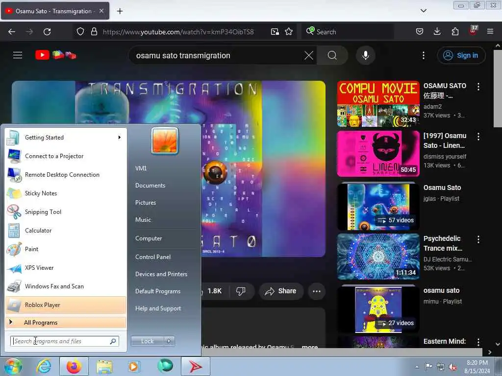The image size is (502, 376).
Task: Save to Pocket icon
Action: [420, 32]
